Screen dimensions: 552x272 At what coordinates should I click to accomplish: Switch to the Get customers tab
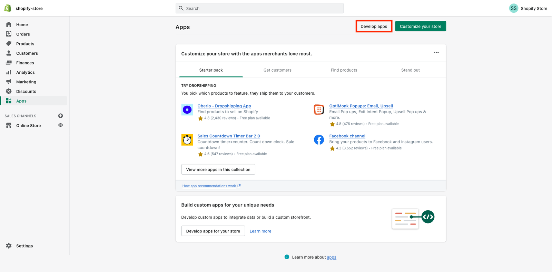click(277, 70)
